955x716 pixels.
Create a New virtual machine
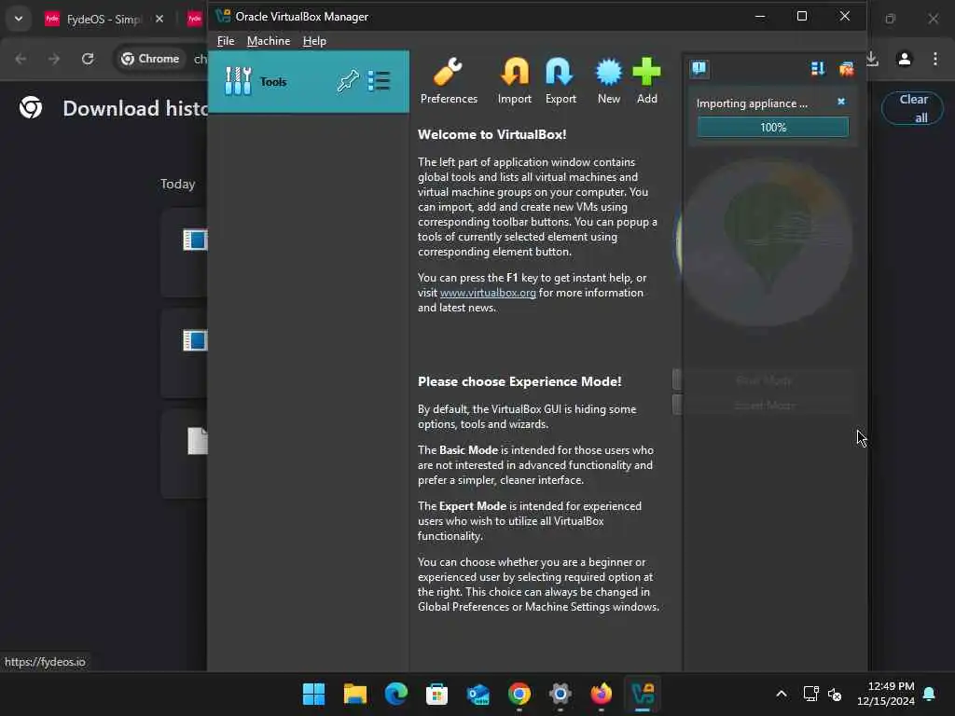[x=608, y=81]
